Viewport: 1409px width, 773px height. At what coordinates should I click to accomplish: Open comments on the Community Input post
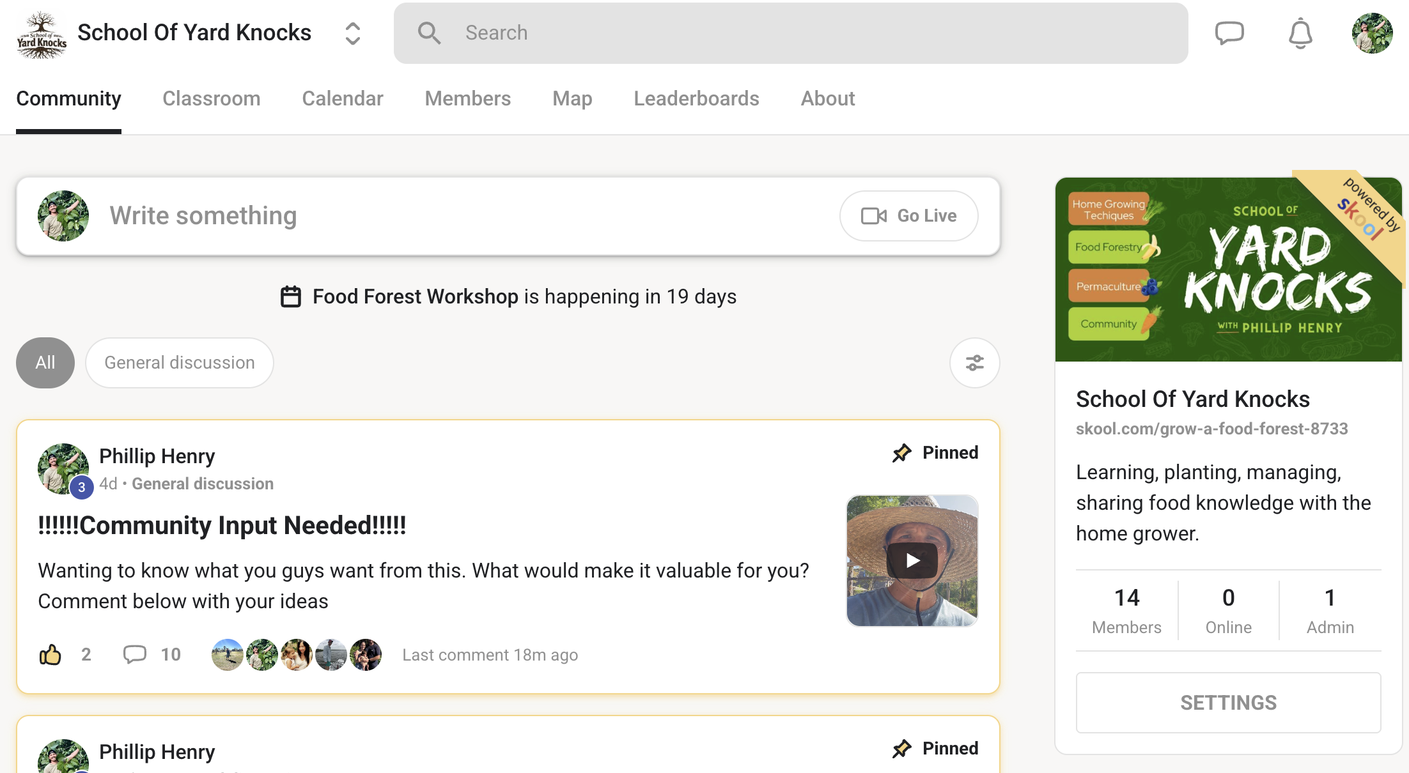pyautogui.click(x=135, y=654)
